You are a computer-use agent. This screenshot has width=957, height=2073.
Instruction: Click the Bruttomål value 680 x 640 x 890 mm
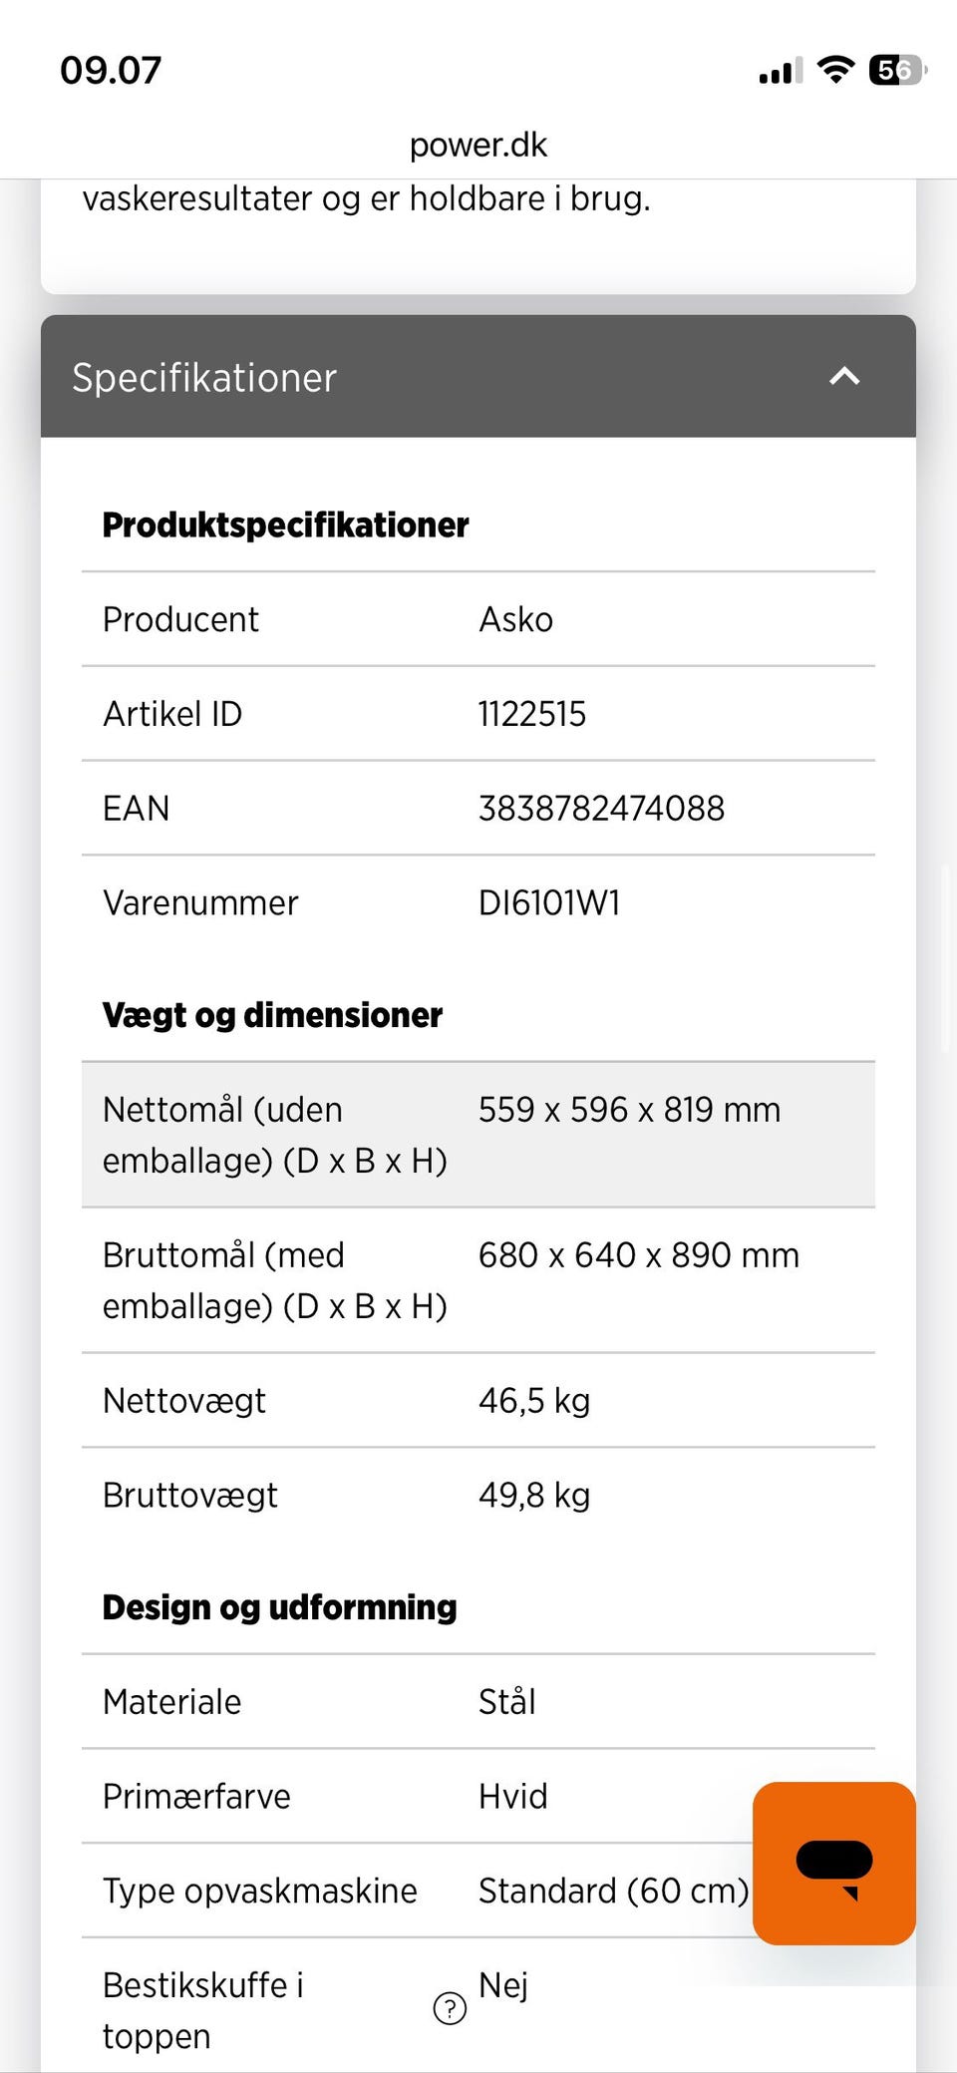pyautogui.click(x=638, y=1255)
